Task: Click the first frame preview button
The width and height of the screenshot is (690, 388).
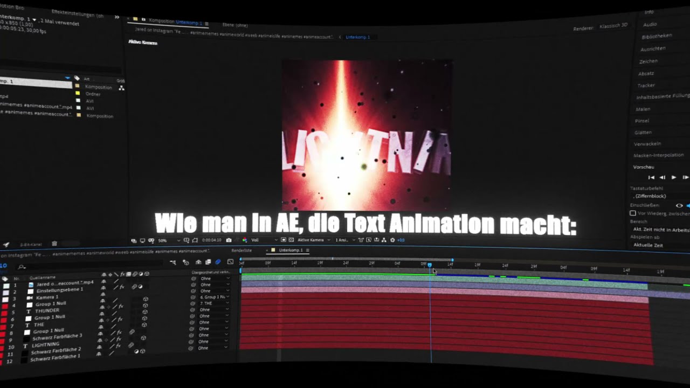Action: (x=651, y=177)
